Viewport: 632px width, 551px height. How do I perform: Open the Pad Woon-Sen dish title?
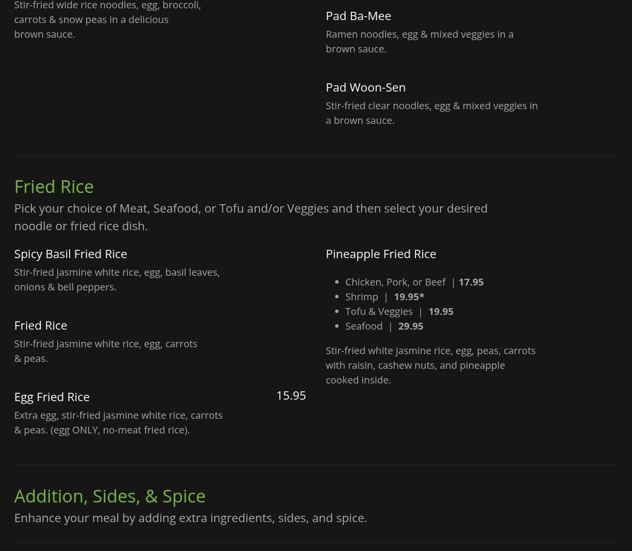coord(365,87)
